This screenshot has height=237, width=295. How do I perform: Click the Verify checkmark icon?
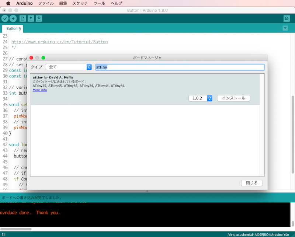pyautogui.click(x=5, y=18)
